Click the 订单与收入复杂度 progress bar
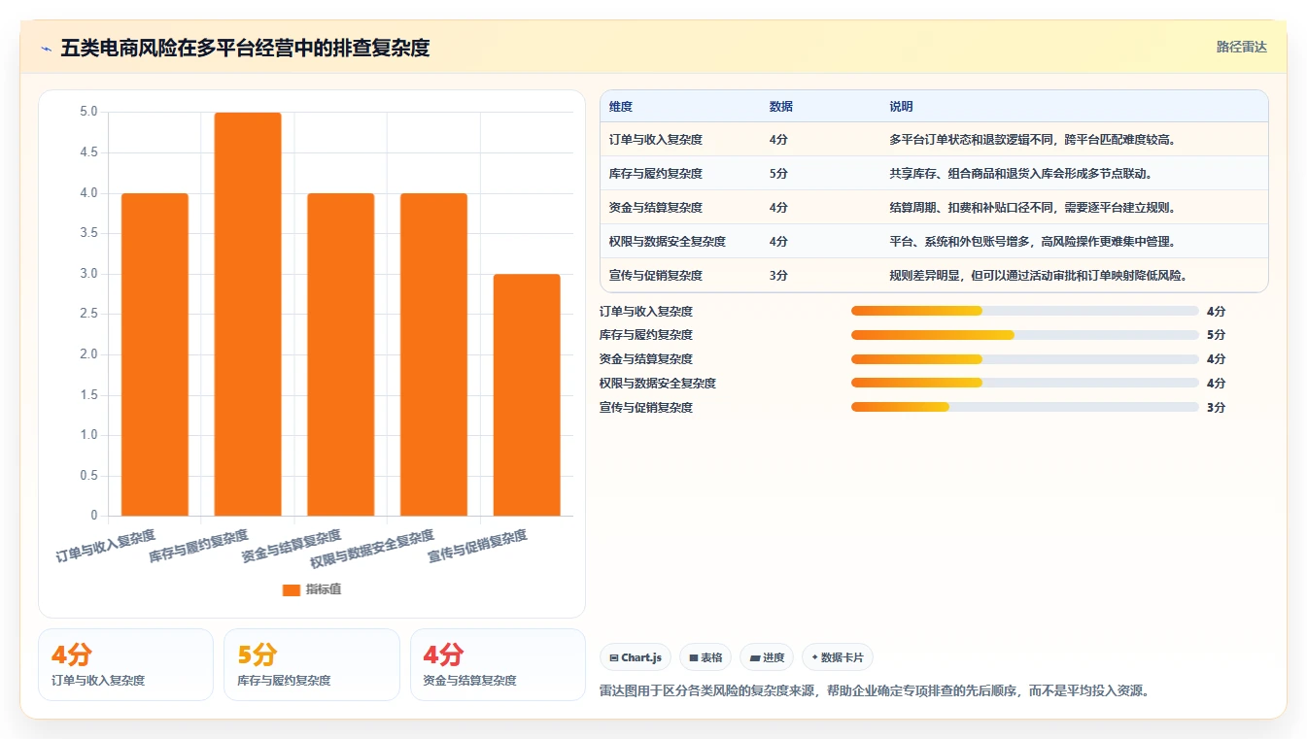Viewport: 1307px width, 739px height. click(1024, 311)
